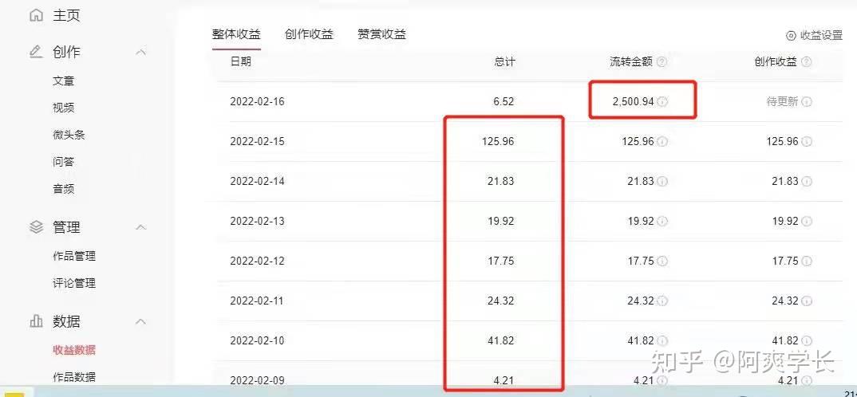Click the date 2022-02-09

[x=258, y=380]
